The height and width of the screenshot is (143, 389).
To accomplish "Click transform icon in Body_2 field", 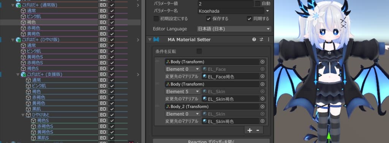I will [x=168, y=107].
